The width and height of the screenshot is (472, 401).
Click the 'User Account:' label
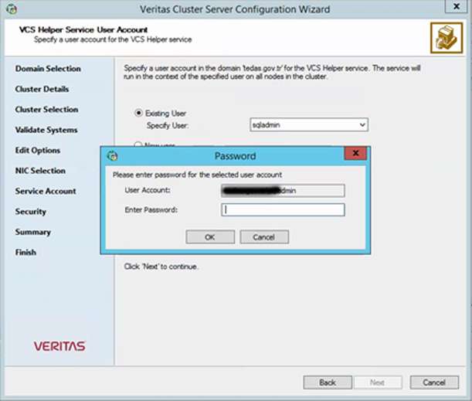148,190
